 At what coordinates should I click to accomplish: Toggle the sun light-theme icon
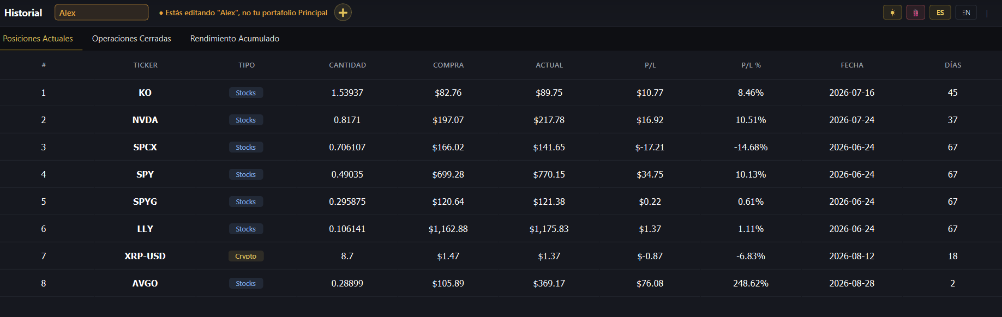(892, 13)
